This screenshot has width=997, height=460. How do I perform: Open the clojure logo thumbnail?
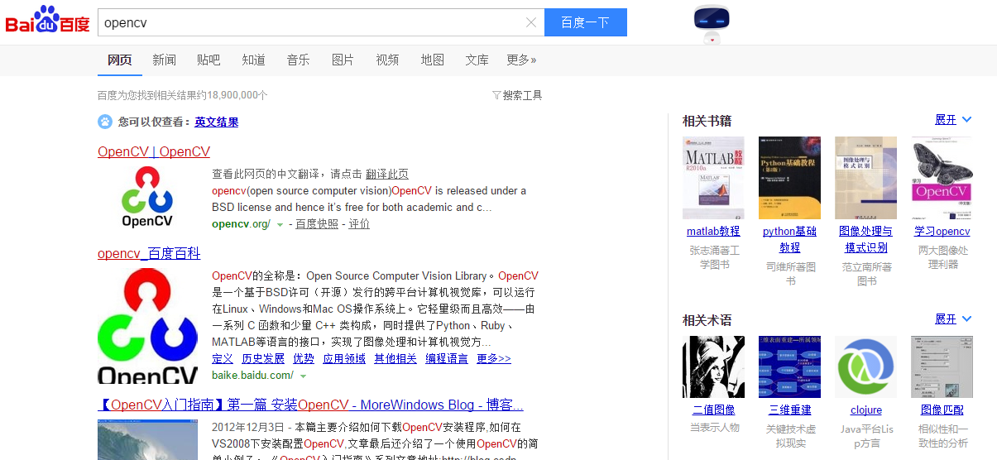point(865,367)
